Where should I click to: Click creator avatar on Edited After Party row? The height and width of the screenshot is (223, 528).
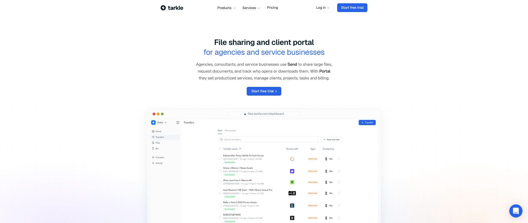(326, 159)
